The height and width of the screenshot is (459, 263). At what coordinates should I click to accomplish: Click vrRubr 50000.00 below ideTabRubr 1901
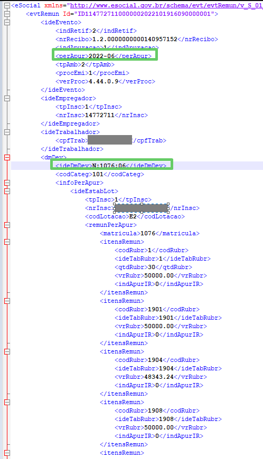[161, 327]
